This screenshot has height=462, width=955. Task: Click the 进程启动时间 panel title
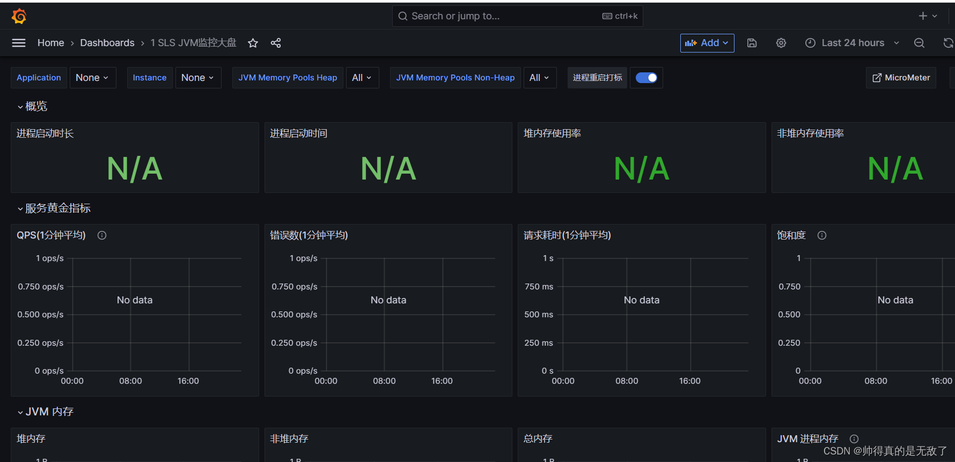298,133
